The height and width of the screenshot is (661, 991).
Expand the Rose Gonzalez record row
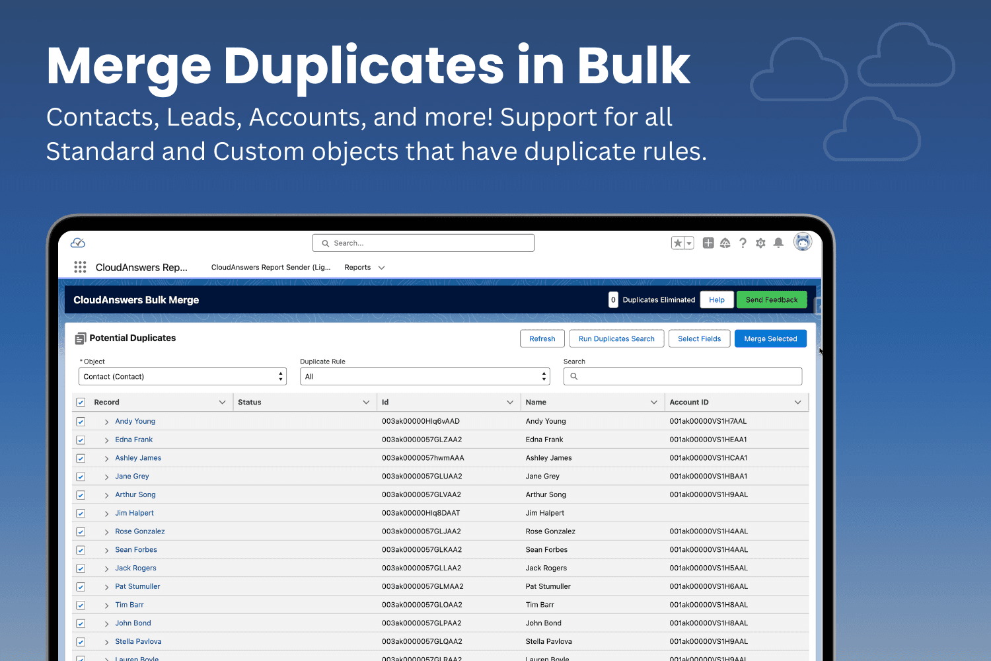coord(106,532)
